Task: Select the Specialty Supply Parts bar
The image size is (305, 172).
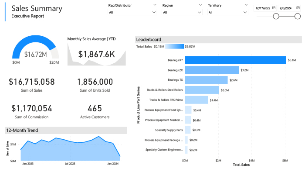Action: click(188, 130)
